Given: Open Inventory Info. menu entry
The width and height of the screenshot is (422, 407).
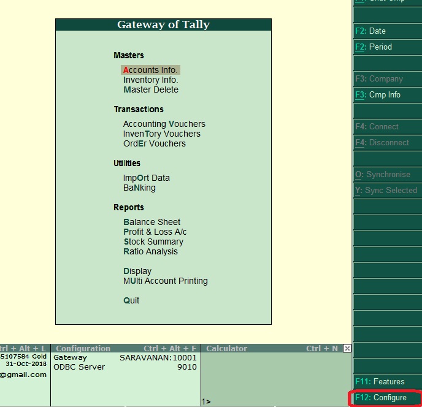Looking at the screenshot, I should coord(151,80).
